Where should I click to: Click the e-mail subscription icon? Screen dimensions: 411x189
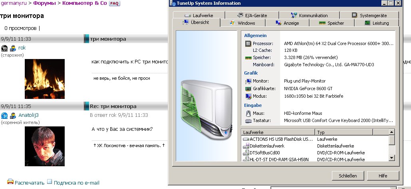point(50,181)
